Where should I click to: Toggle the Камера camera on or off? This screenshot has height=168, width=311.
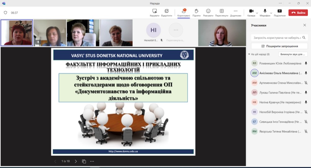(x=251, y=11)
